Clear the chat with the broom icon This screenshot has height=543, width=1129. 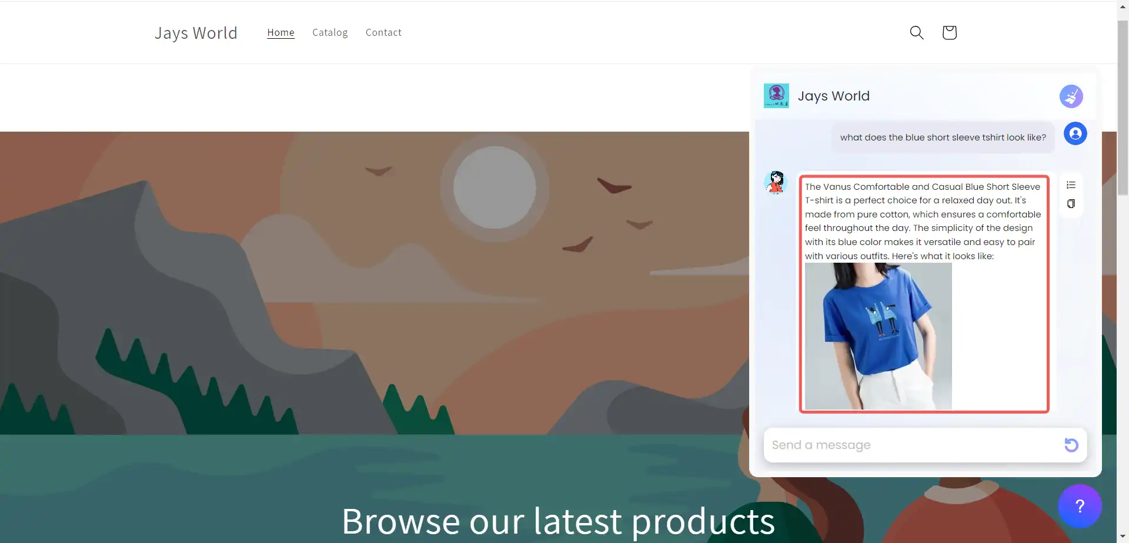[1071, 96]
